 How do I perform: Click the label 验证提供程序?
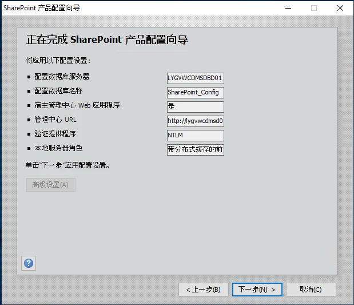pos(55,134)
